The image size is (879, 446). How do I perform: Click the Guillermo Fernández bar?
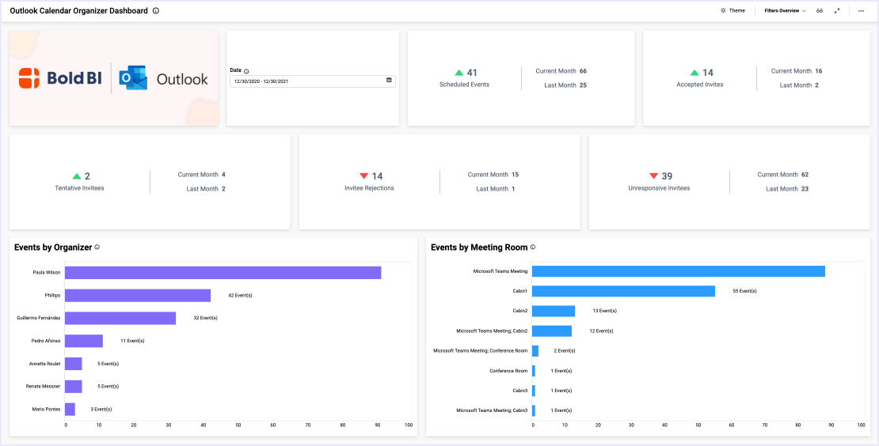(x=120, y=319)
